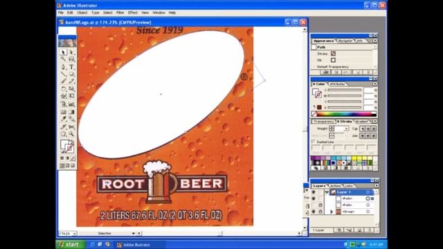Open the Stroke panel flyout menu
Viewport: 443px width, 249px height.
coord(375,121)
